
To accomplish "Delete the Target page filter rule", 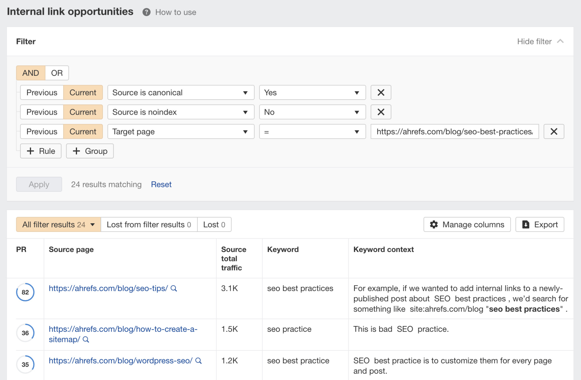I will [x=553, y=132].
